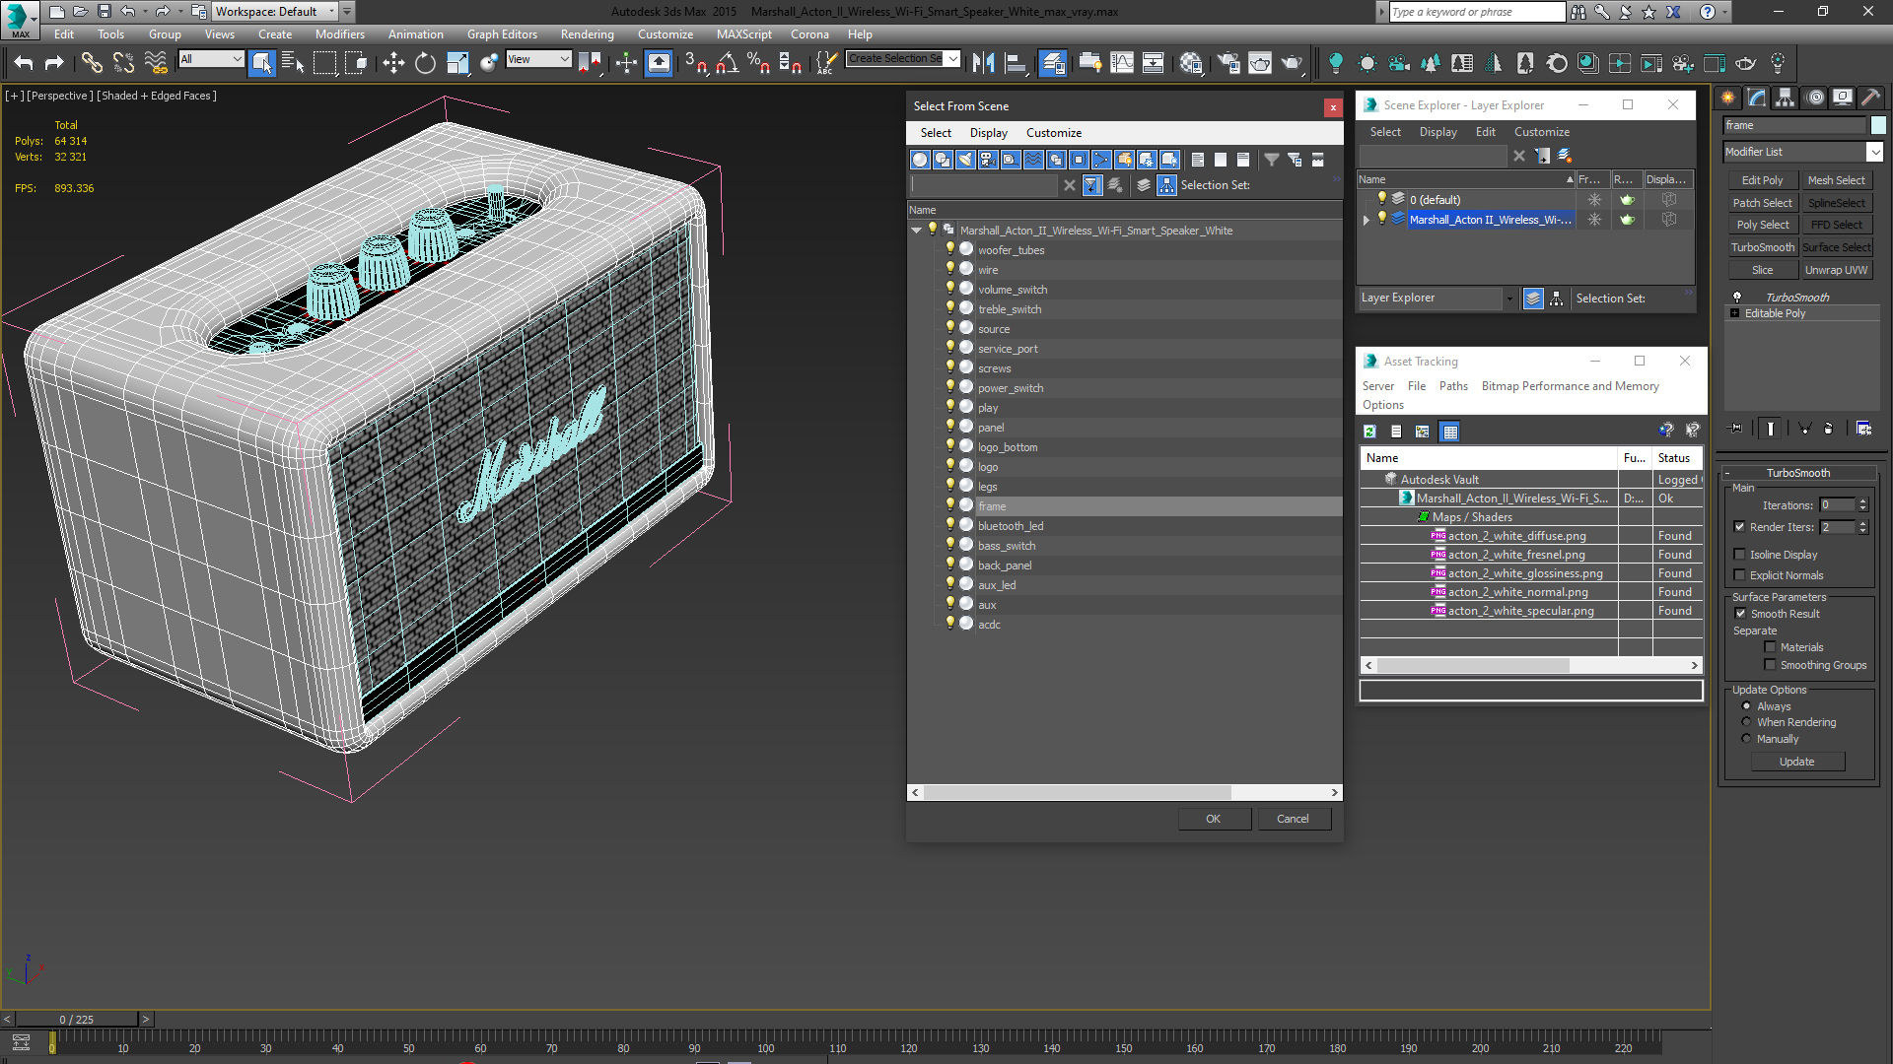The height and width of the screenshot is (1064, 1893).
Task: Click the TurboSmooth Update button
Action: [x=1796, y=762]
